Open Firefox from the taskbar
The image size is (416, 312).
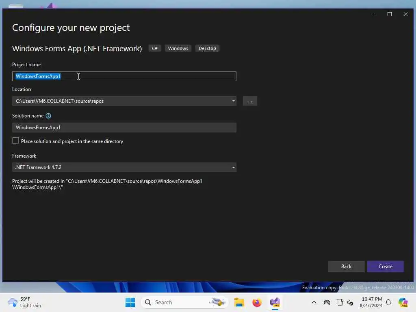[x=257, y=302]
